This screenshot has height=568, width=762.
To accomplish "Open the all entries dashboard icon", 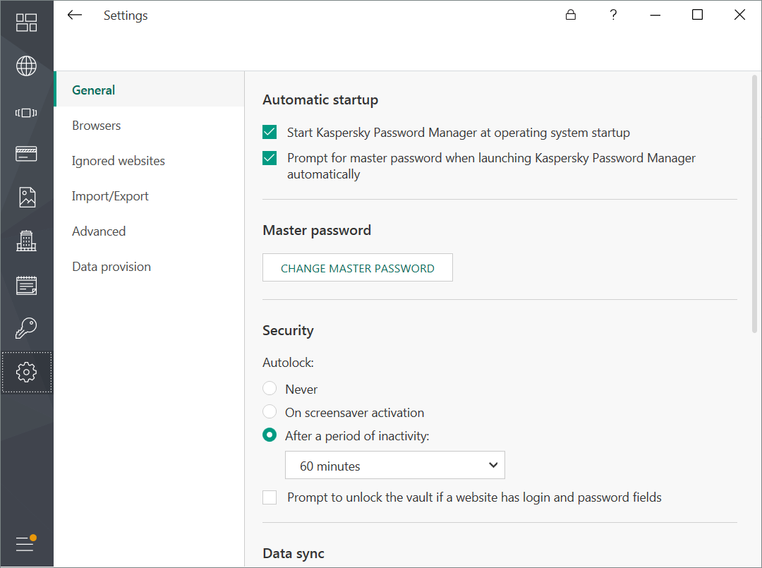I will pos(26,23).
